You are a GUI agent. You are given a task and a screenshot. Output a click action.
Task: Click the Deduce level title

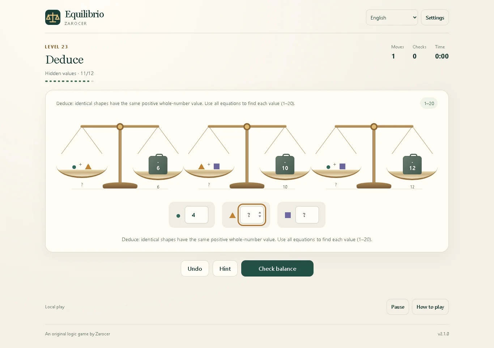tap(65, 60)
